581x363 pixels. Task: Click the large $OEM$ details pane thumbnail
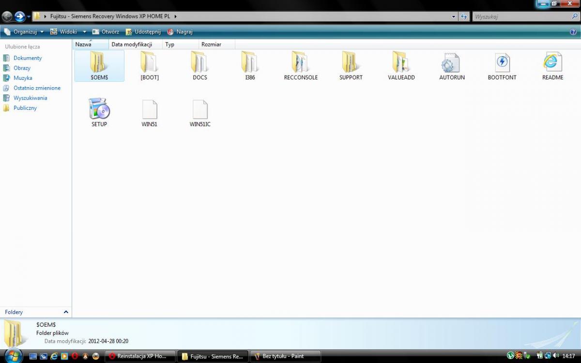point(15,333)
